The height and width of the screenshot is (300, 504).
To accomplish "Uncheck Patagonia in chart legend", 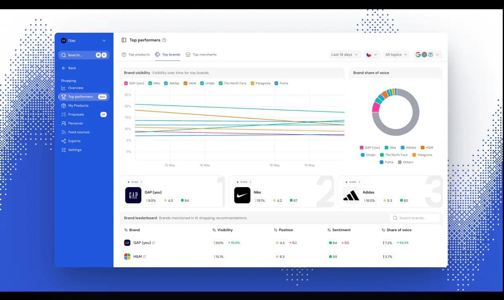I will pos(252,83).
